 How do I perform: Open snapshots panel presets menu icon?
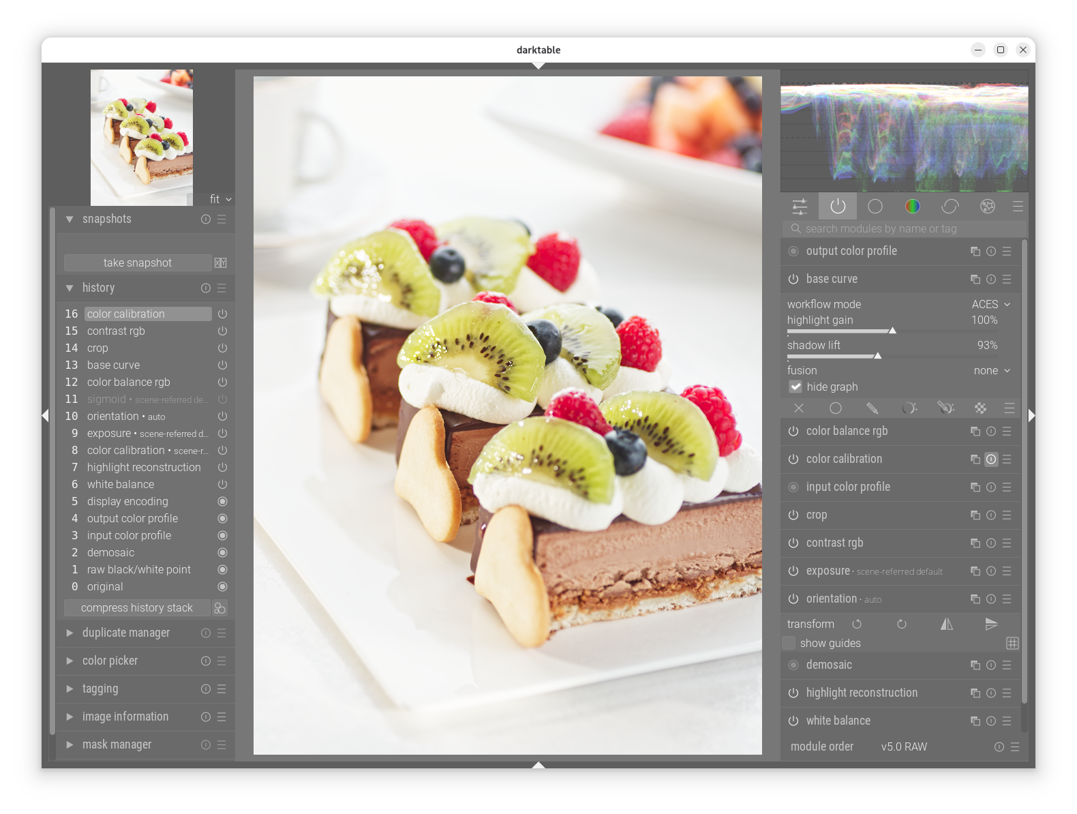(x=222, y=220)
